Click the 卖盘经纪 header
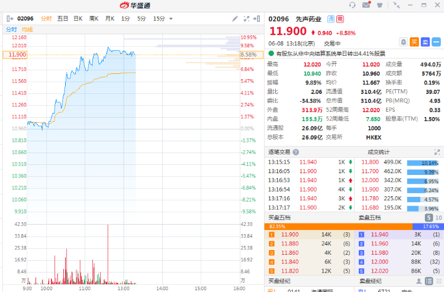 (x=371, y=281)
